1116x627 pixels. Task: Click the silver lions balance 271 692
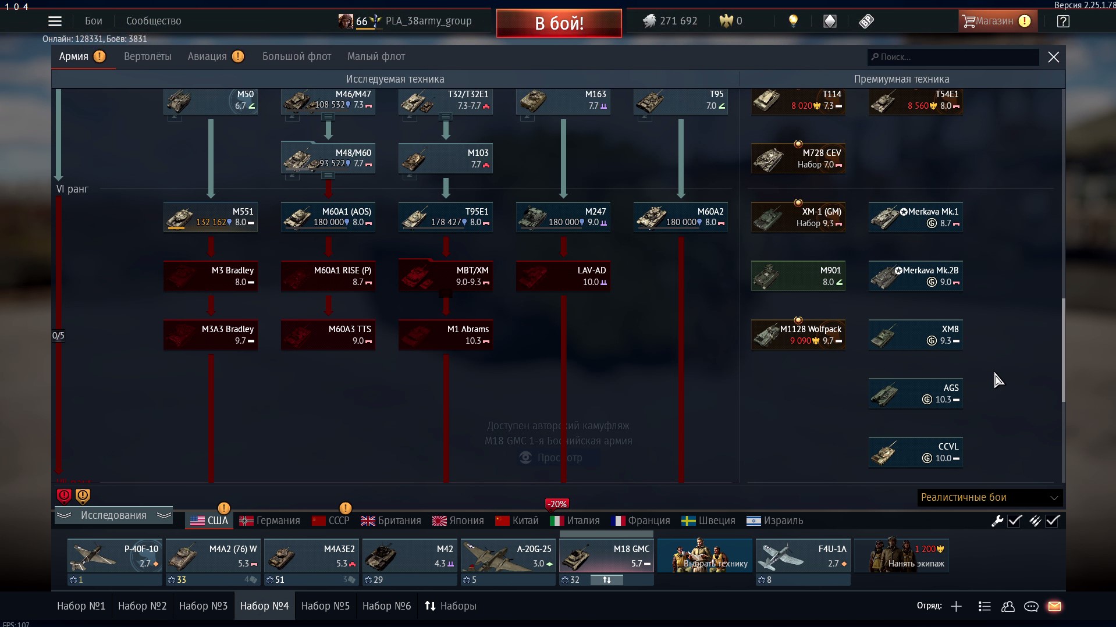[670, 21]
